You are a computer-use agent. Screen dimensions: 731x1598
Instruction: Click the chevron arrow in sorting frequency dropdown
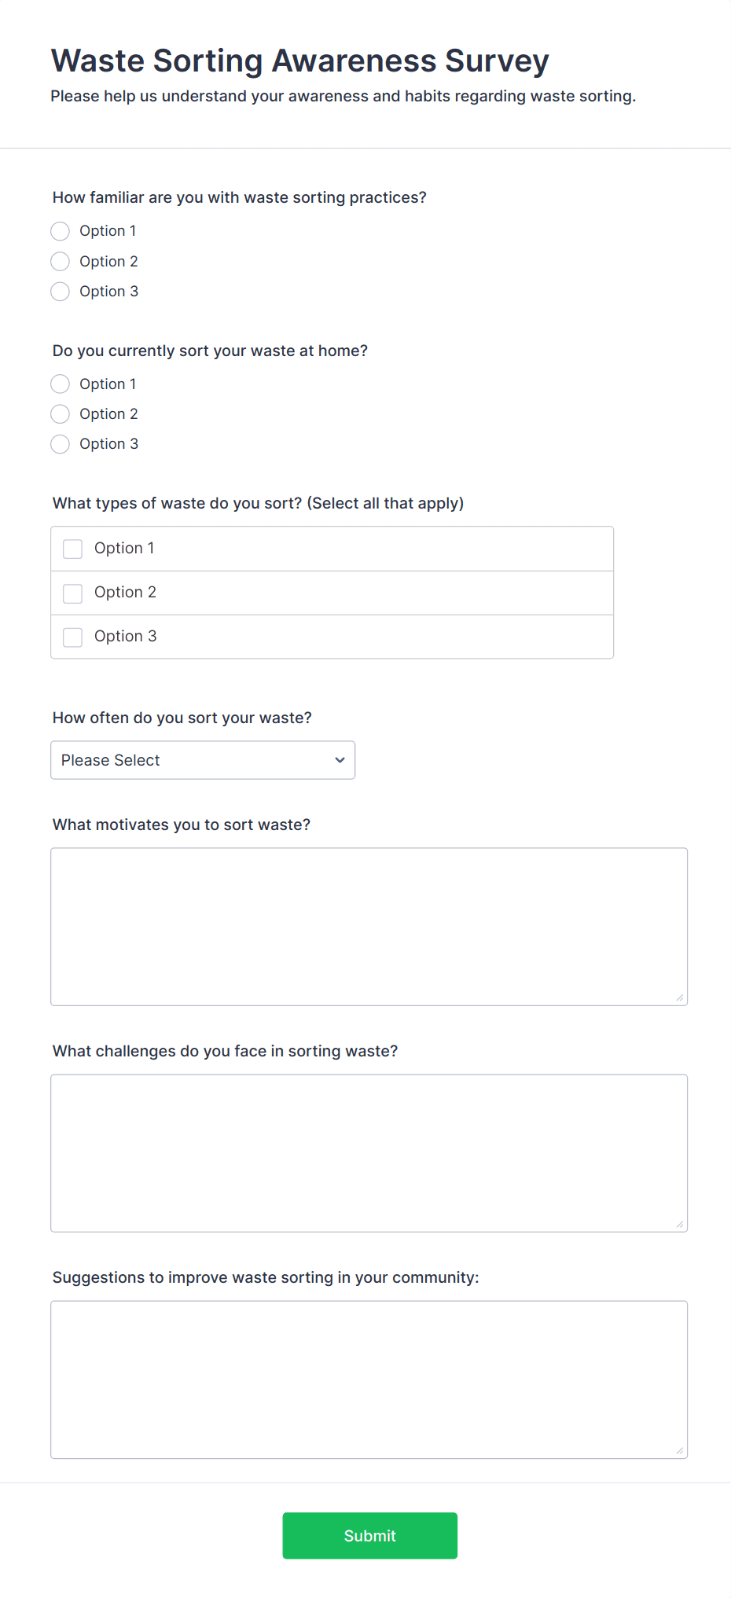click(x=340, y=760)
